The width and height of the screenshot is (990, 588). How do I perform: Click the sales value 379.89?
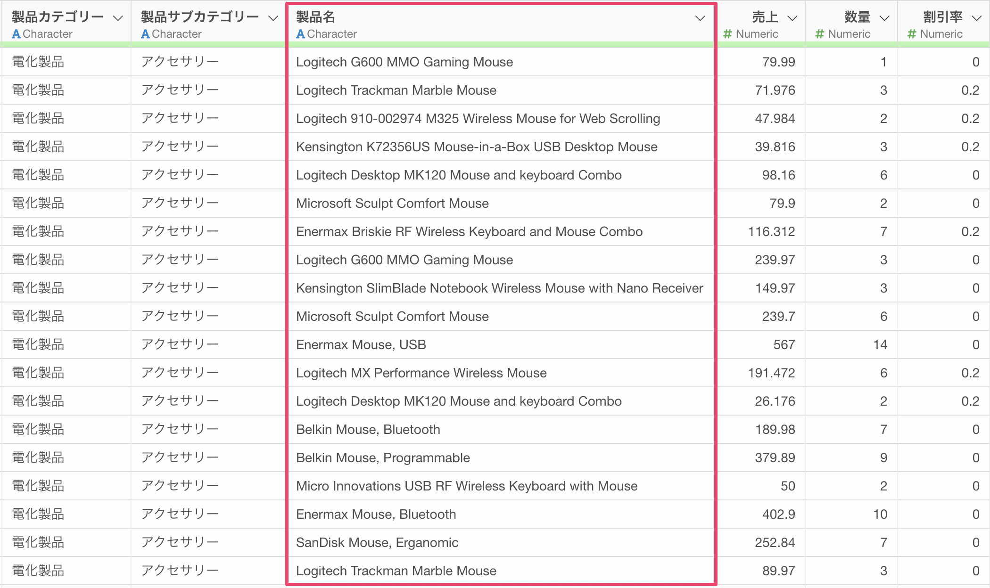[x=775, y=458]
